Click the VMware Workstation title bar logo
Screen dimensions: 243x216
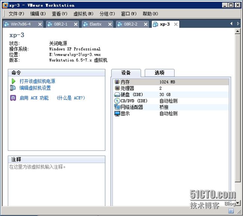click(x=5, y=5)
